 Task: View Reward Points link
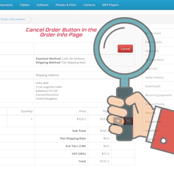click(155, 104)
